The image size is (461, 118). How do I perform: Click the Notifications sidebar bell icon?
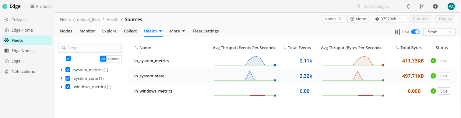[x=7, y=71]
